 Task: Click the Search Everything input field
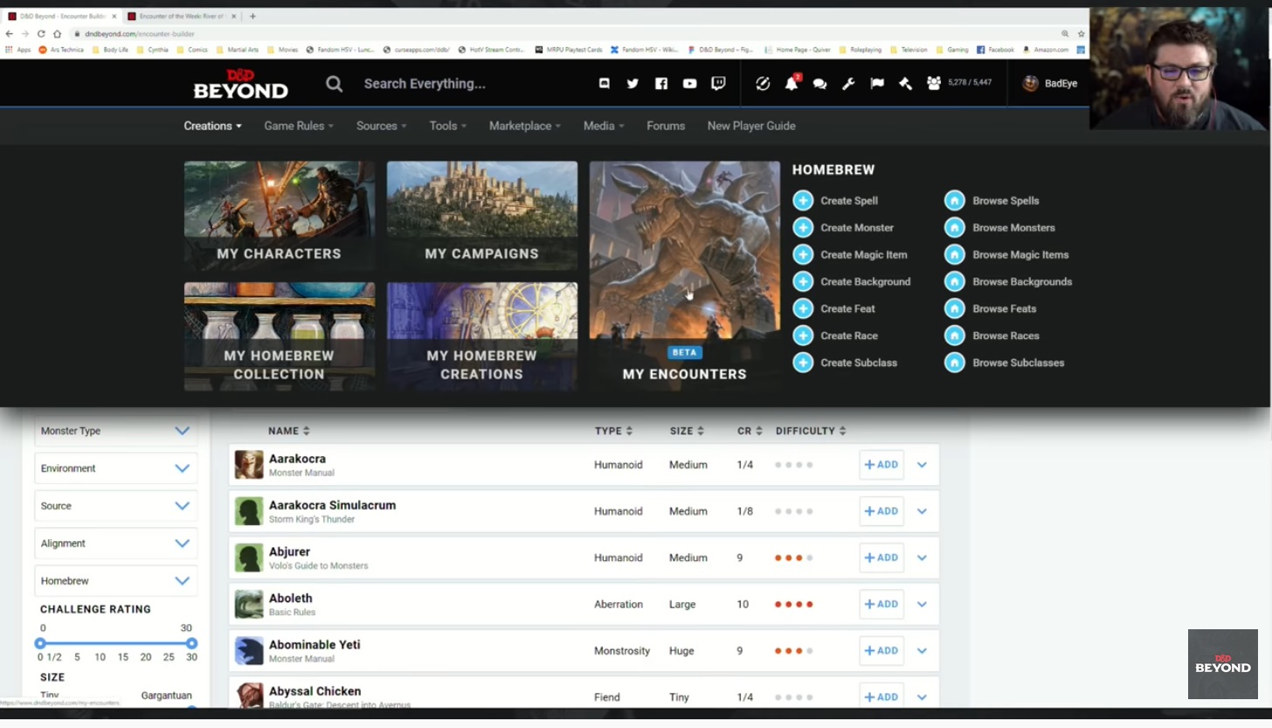[425, 84]
